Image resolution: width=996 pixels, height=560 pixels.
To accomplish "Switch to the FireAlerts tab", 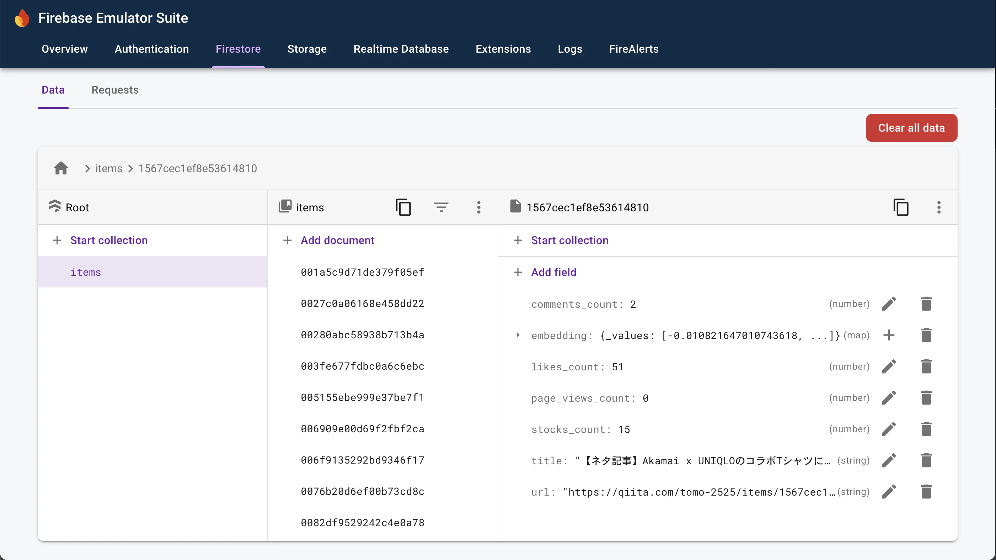I will coord(634,49).
